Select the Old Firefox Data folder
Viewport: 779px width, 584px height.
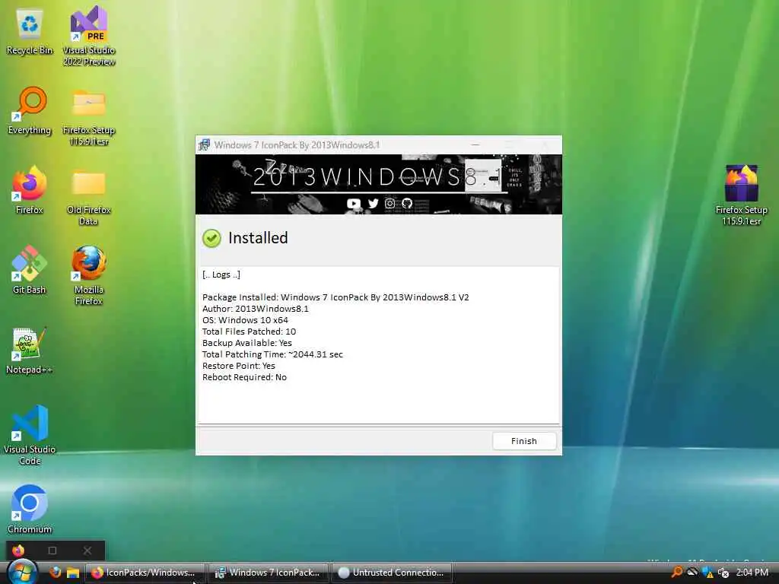[89, 197]
